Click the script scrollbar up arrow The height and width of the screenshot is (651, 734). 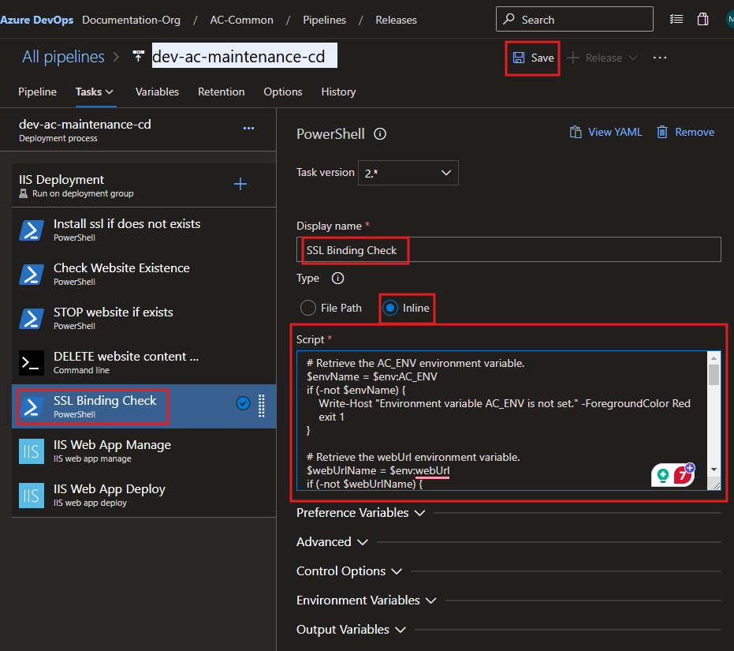coord(714,358)
